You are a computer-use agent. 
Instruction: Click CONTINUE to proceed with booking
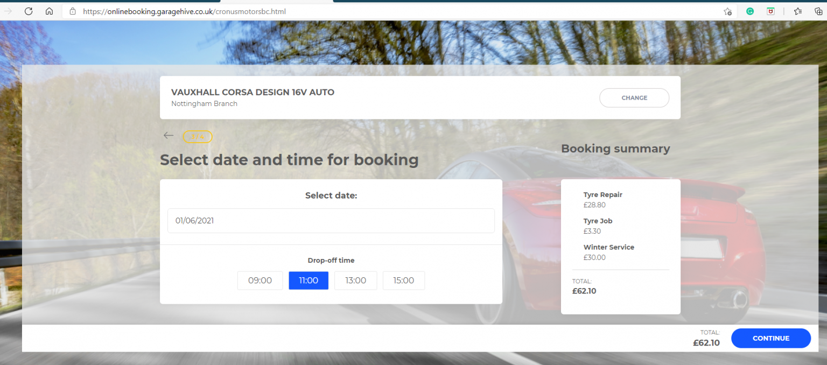(770, 338)
